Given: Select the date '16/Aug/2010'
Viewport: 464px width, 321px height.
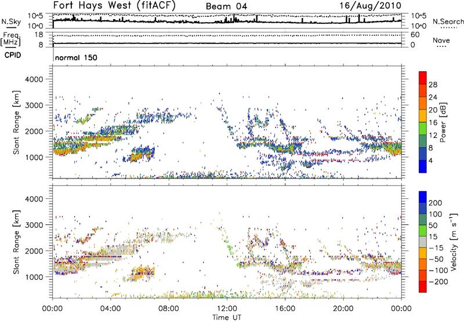Looking at the screenshot, I should point(370,6).
